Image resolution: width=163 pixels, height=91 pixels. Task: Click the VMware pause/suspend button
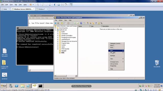point(31,5)
